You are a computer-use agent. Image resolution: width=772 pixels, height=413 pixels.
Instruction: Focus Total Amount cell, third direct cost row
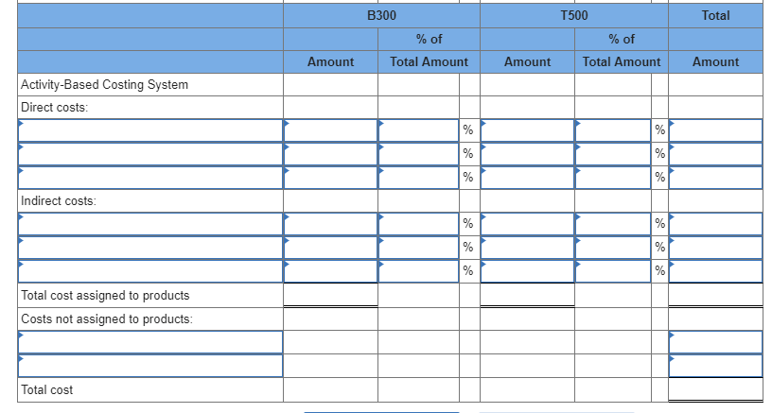point(715,178)
